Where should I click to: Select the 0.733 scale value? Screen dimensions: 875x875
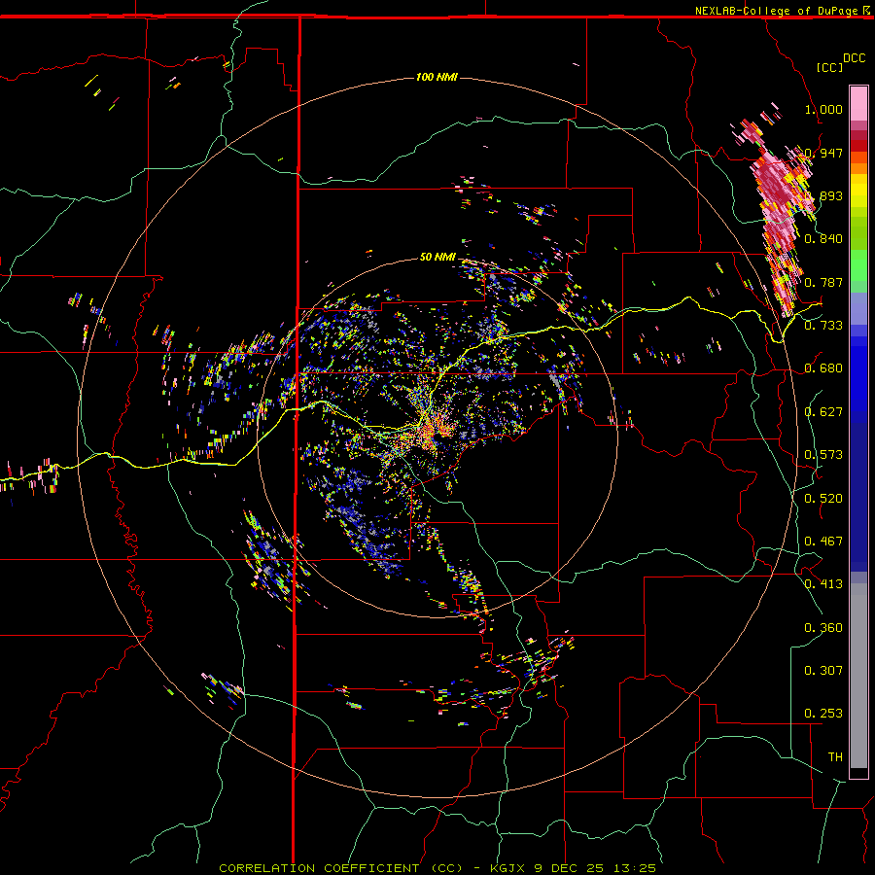pos(823,325)
